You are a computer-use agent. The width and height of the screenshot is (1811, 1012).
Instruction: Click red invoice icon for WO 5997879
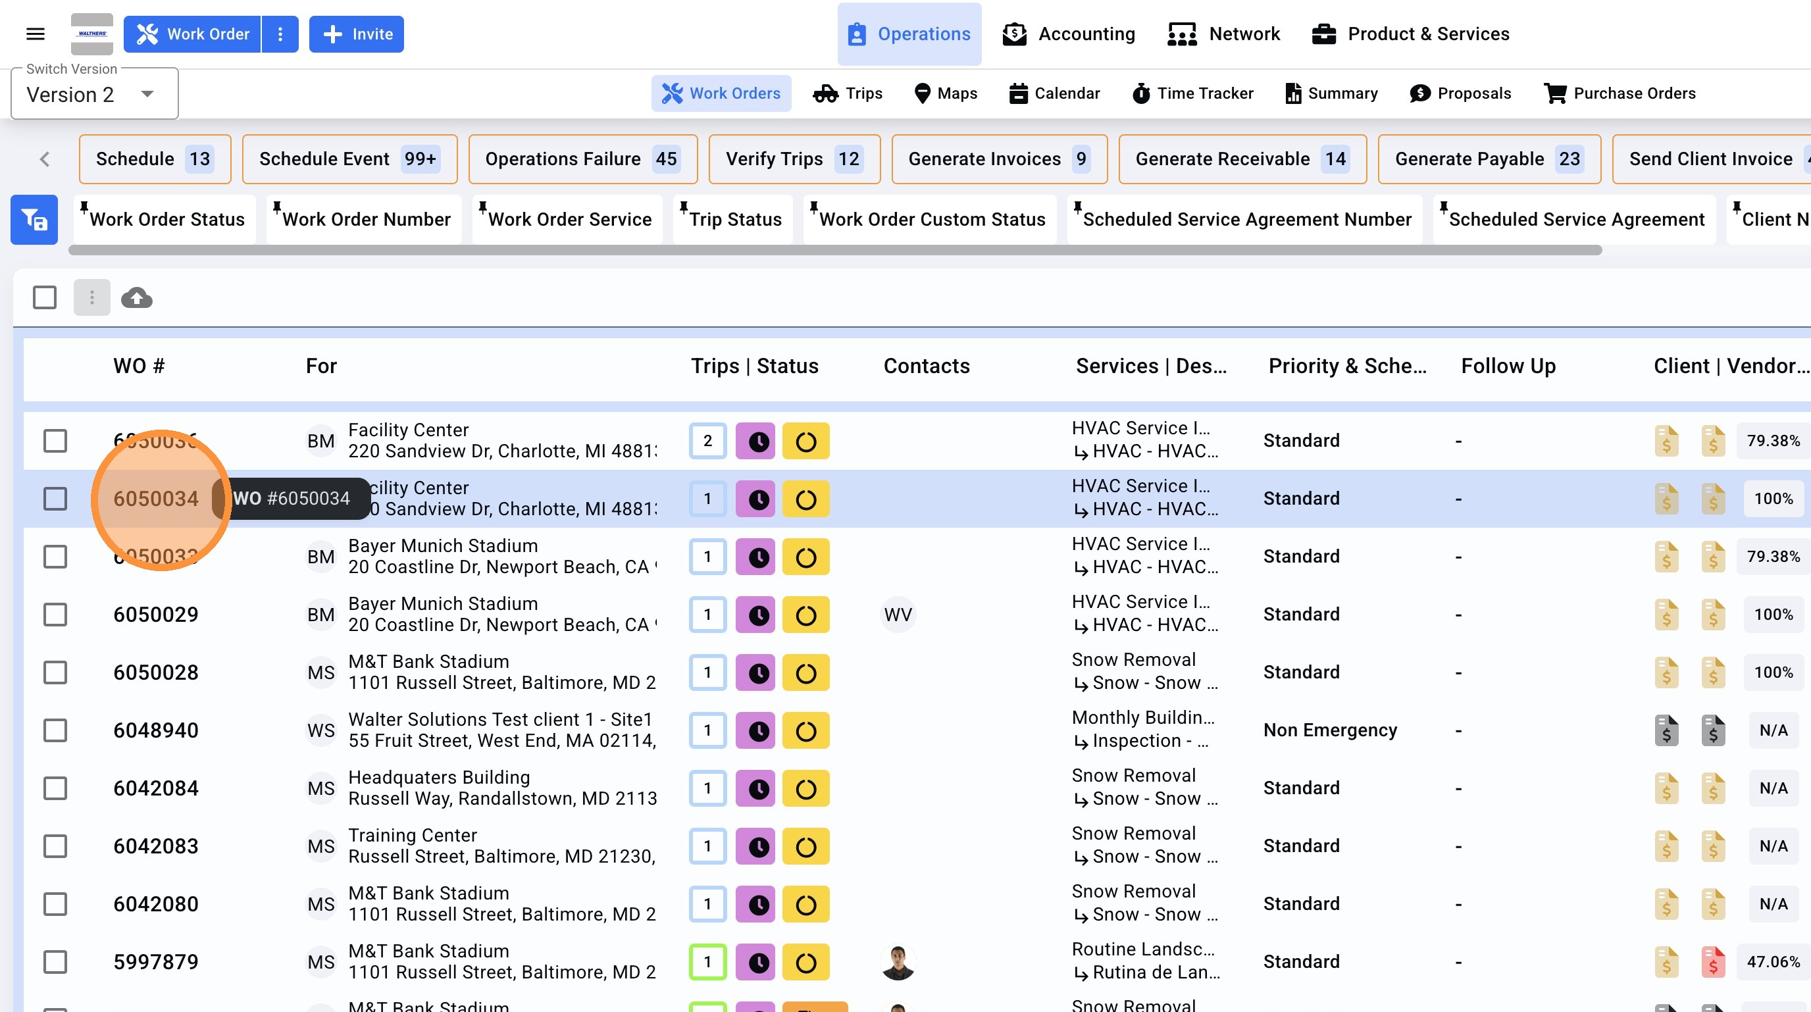click(x=1712, y=962)
